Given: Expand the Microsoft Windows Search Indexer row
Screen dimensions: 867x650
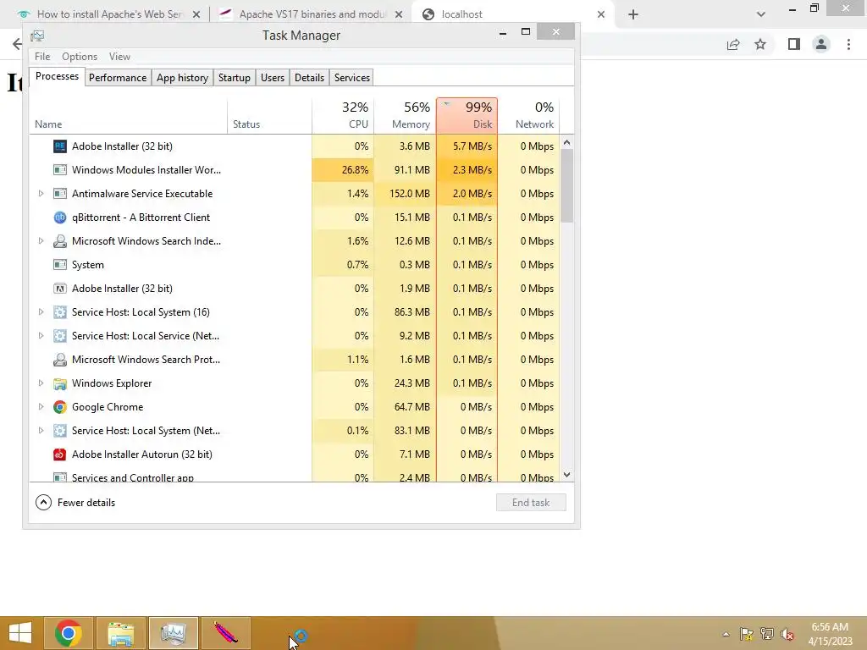Looking at the screenshot, I should point(41,241).
